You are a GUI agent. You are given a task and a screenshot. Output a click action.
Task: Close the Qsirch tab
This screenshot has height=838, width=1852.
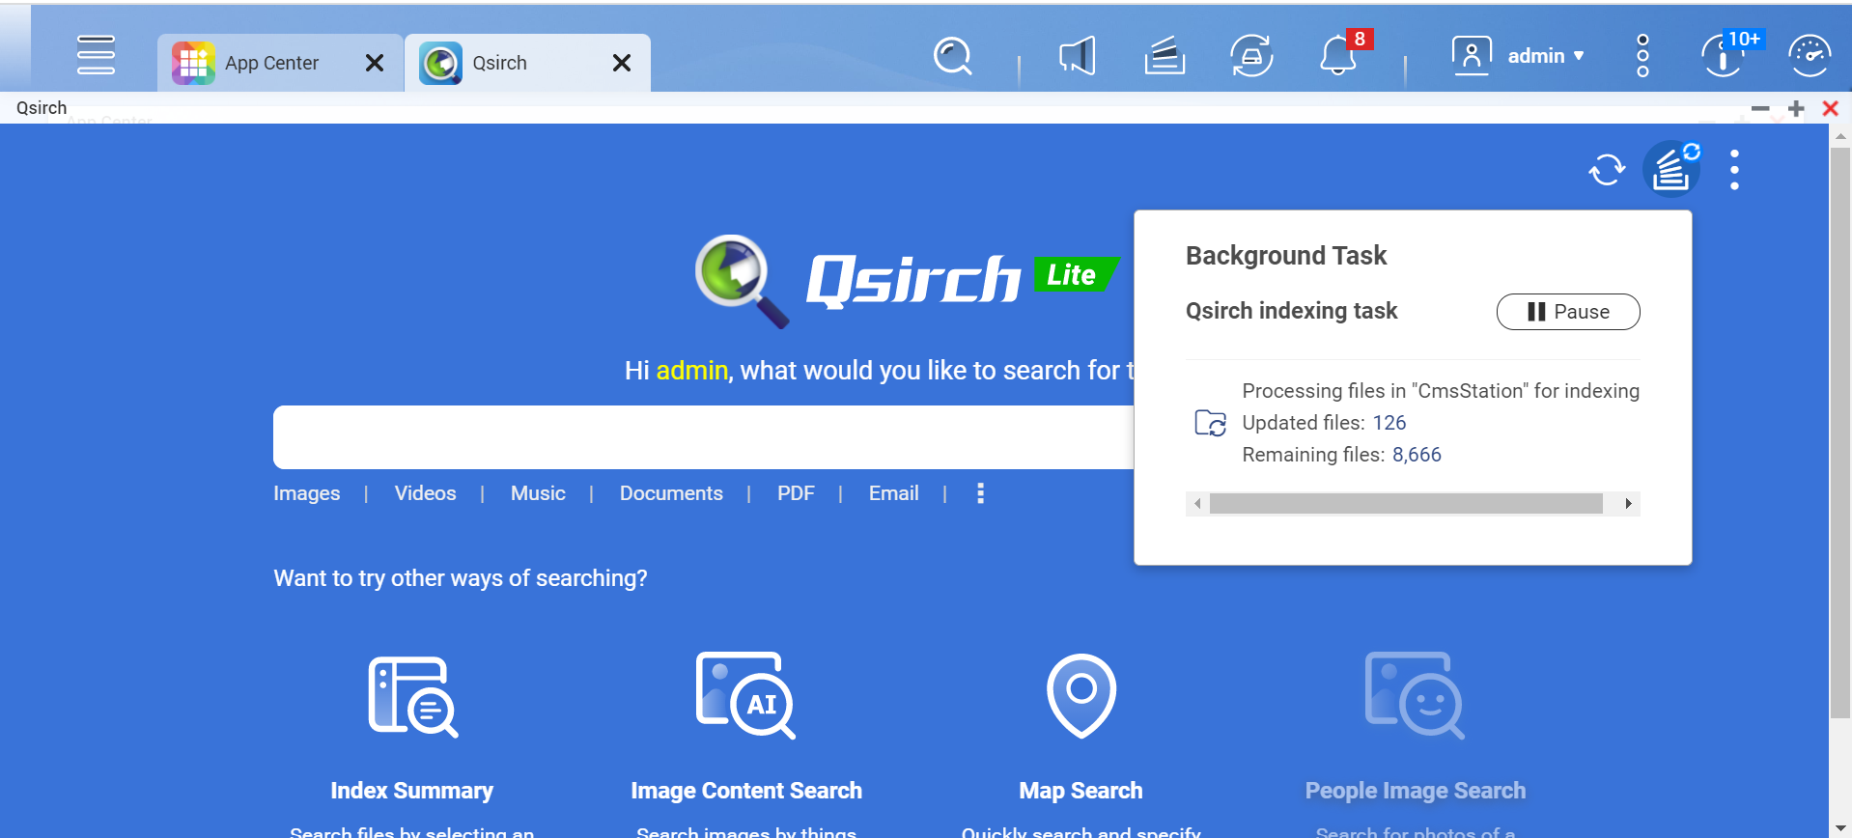coord(622,63)
